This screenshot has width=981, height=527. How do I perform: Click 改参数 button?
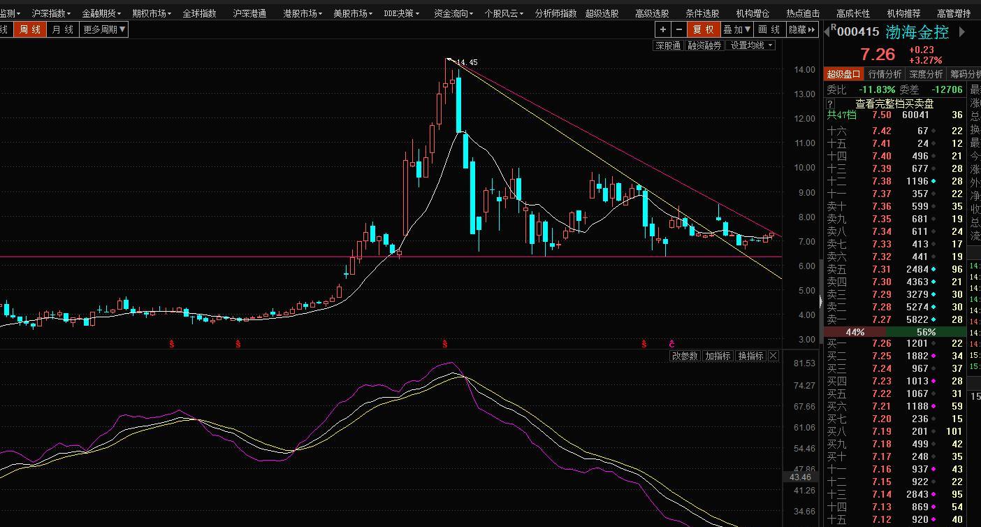point(685,356)
